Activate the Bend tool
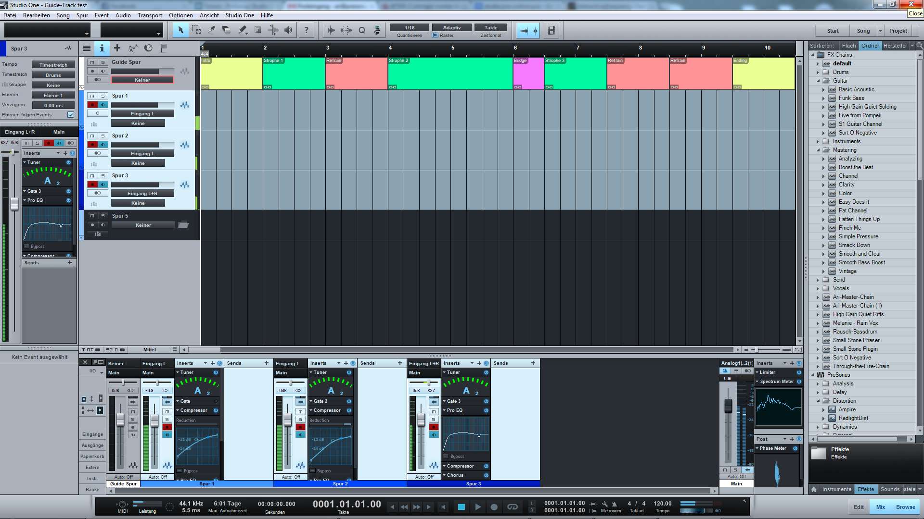 point(273,30)
